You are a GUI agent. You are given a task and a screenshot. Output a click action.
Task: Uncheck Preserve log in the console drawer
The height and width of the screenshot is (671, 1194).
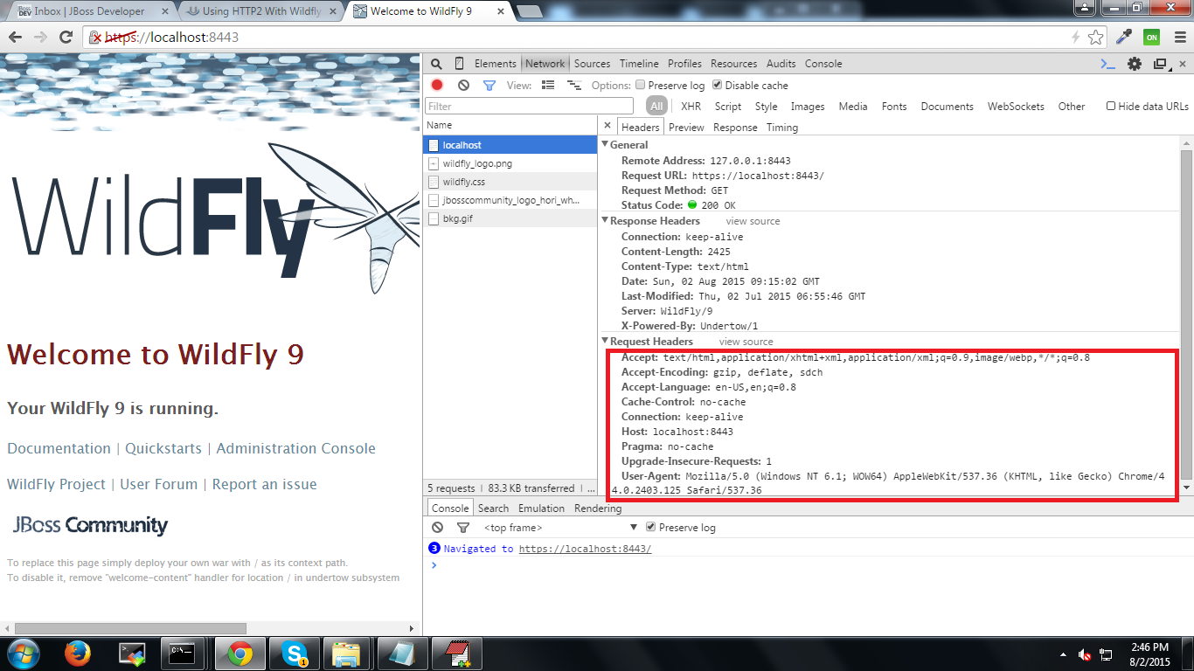click(x=650, y=527)
